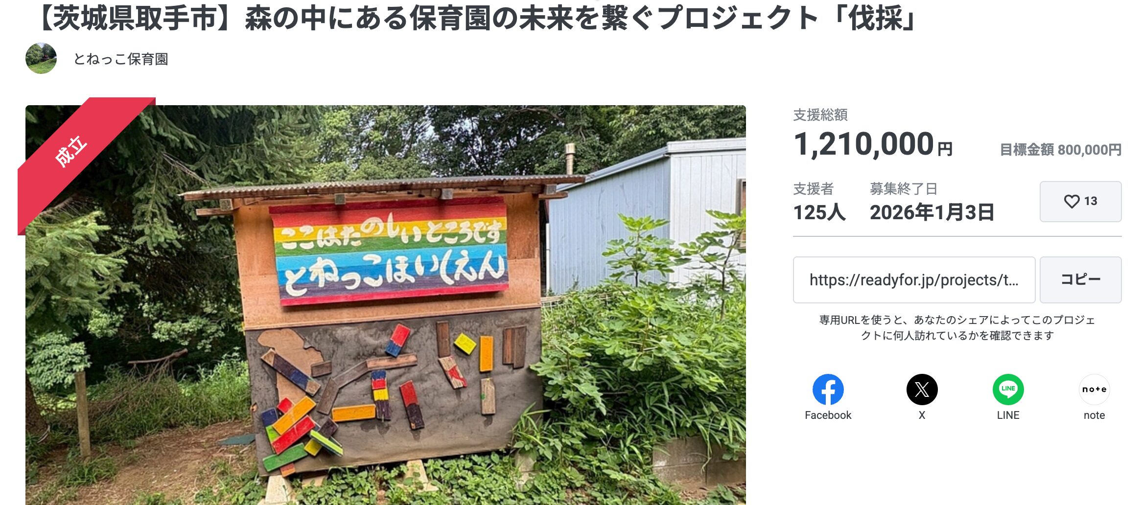Click the note text label below its icon
Viewport: 1142px width, 505px height.
(1094, 415)
